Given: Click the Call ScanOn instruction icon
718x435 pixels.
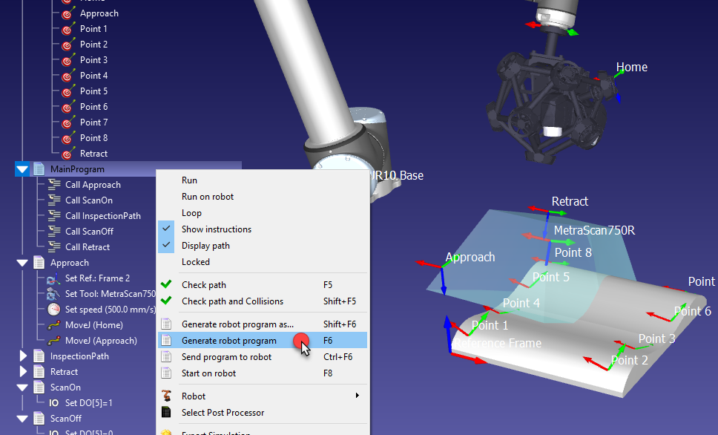Looking at the screenshot, I should tap(53, 200).
